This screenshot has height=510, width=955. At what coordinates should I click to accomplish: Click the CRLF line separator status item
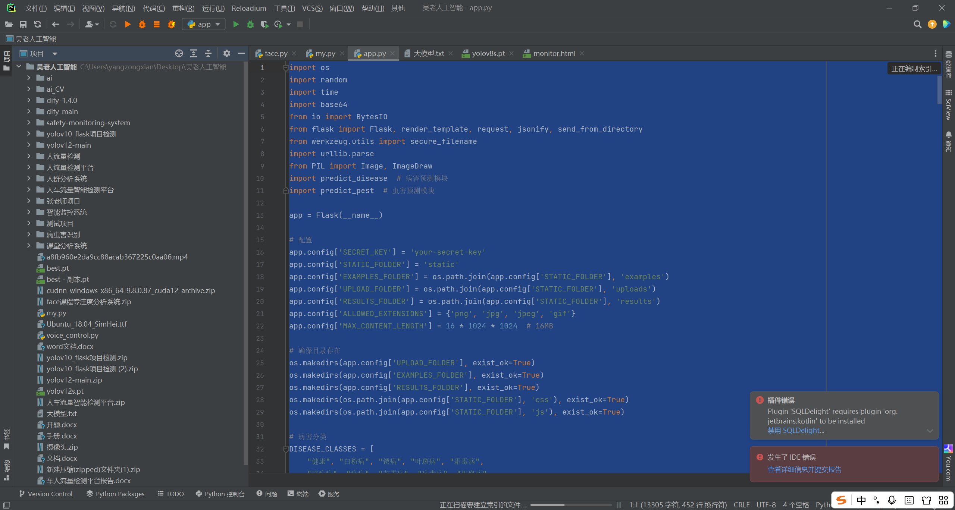[742, 505]
